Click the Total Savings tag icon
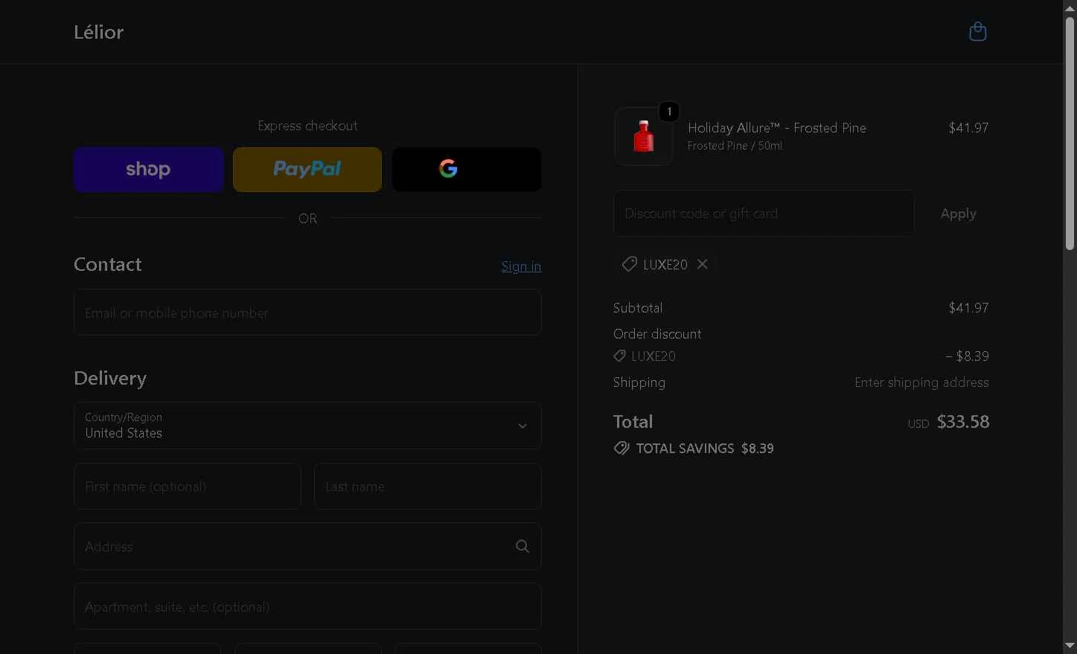 pyautogui.click(x=621, y=448)
